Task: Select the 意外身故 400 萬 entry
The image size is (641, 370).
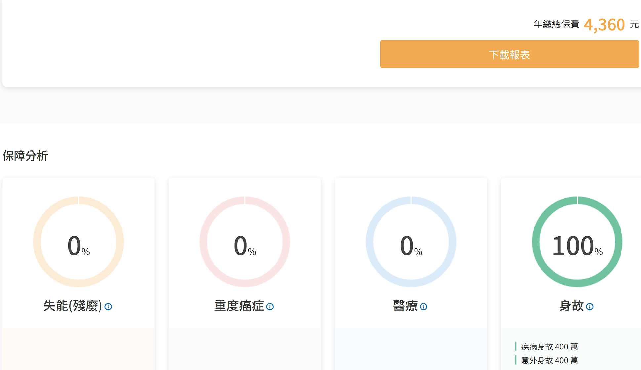Action: click(549, 360)
